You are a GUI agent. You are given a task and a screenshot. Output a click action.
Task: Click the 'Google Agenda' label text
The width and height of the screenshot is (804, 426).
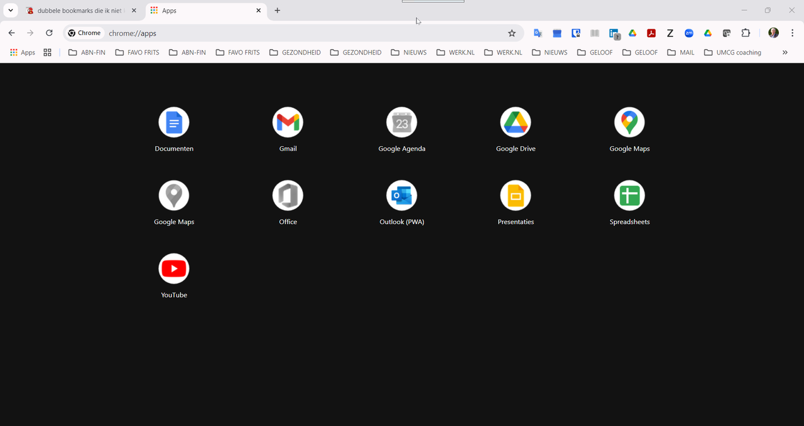coord(402,149)
